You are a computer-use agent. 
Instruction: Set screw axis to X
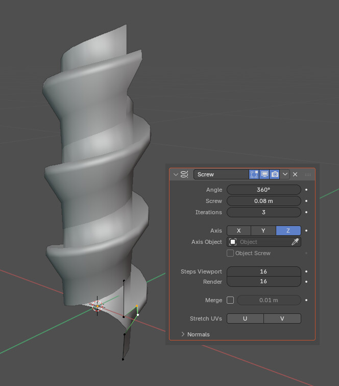click(x=239, y=231)
